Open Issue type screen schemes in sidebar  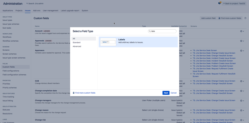tap(14, 58)
